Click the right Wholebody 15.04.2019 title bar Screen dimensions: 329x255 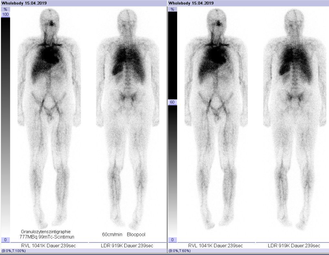click(x=248, y=3)
